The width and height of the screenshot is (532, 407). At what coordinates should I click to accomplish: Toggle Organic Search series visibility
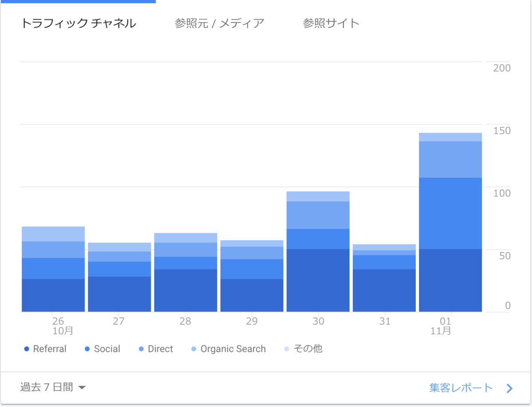194,349
